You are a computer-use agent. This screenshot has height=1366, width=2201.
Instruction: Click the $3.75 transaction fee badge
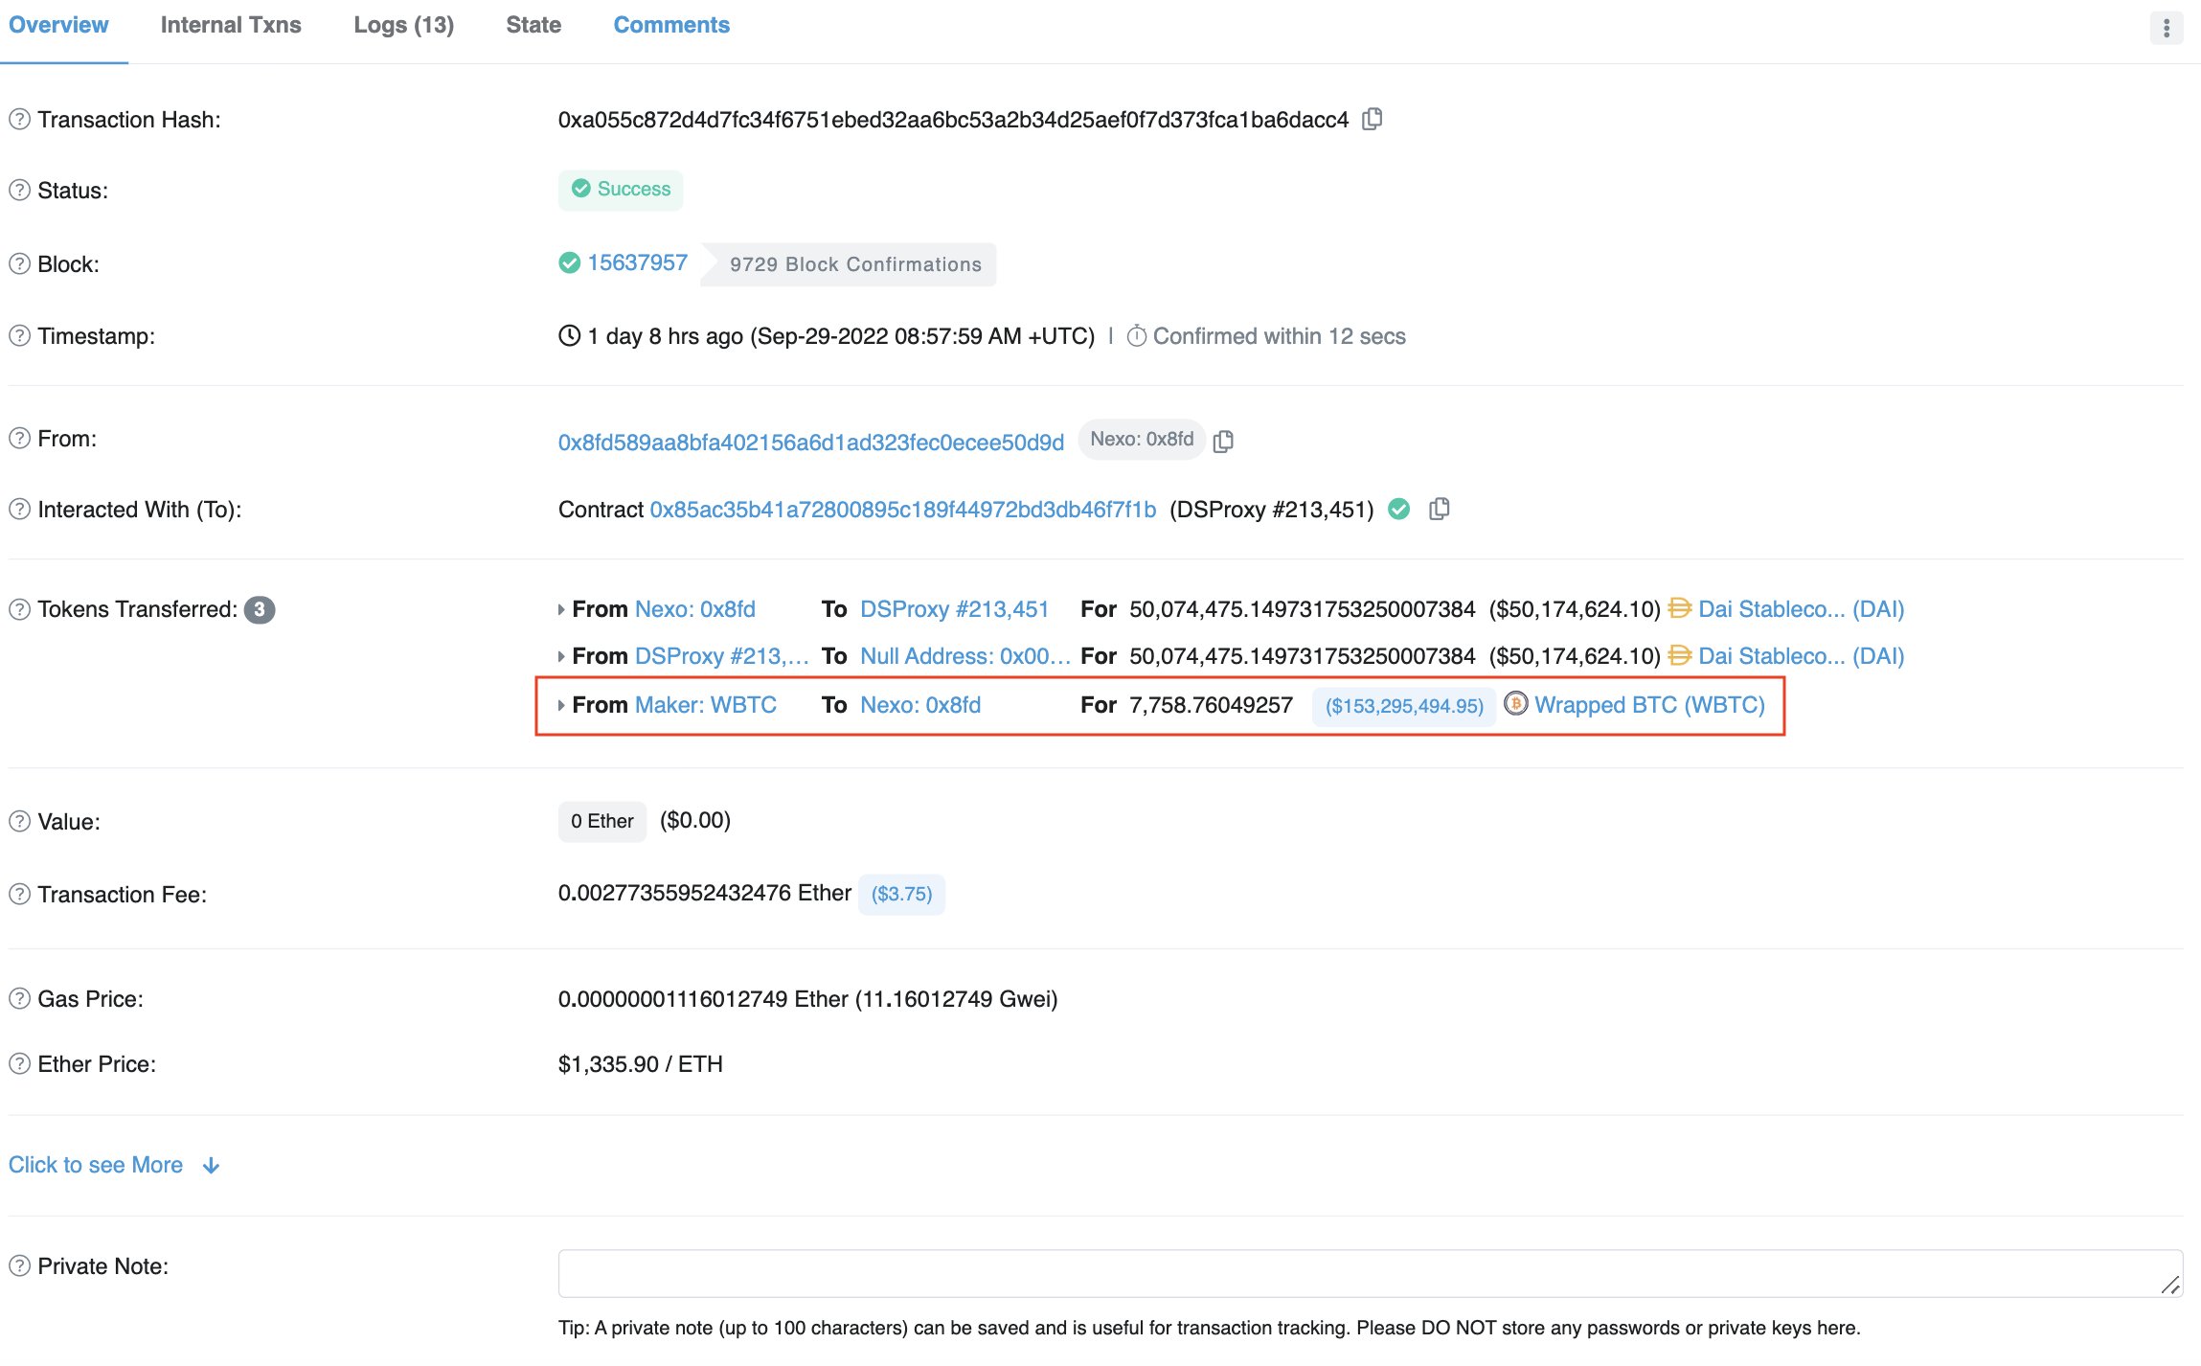[900, 894]
